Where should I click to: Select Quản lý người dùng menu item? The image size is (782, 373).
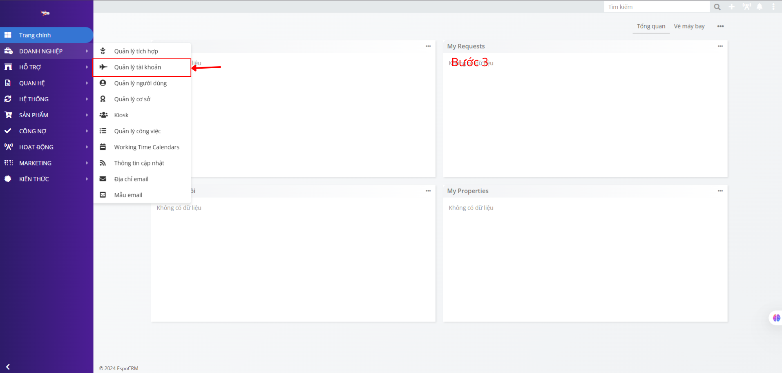pyautogui.click(x=140, y=83)
